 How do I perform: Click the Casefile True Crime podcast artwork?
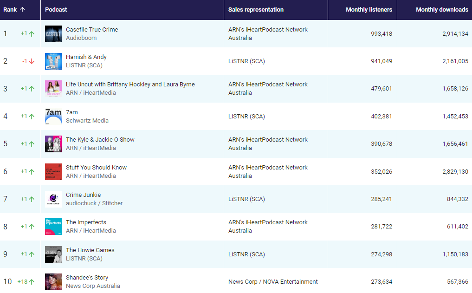[53, 34]
